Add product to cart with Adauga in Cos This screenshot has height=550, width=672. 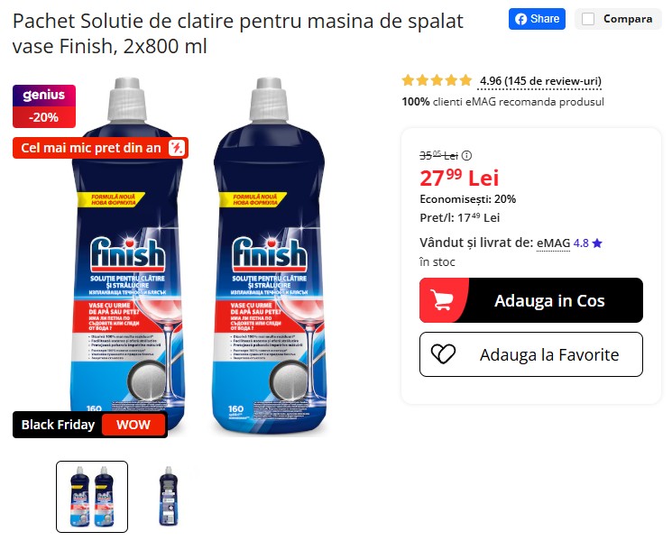(531, 300)
